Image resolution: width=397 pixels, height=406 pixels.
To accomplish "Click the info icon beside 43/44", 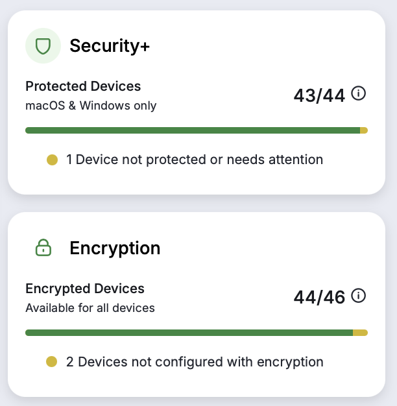I will pos(358,94).
